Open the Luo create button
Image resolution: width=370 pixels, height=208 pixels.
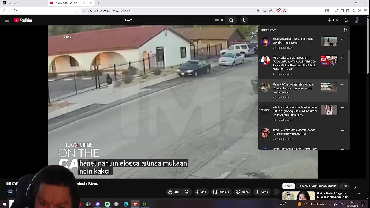pos(333,20)
